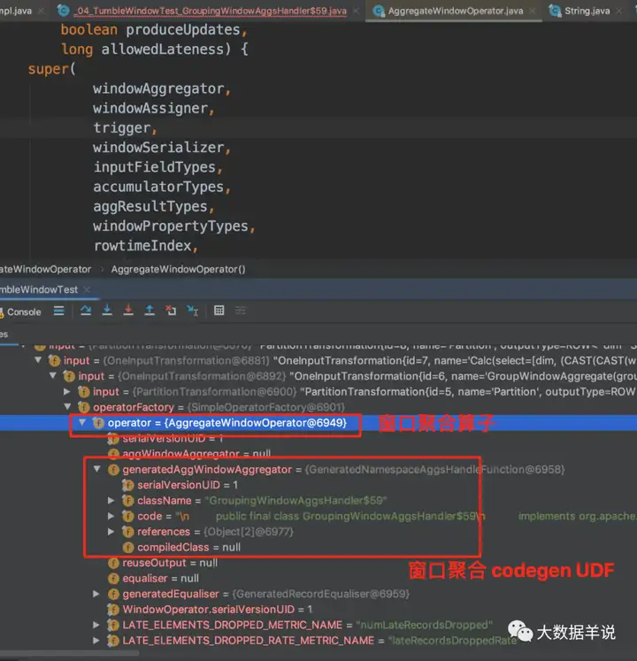Open the String.java editor tab
Image resolution: width=637 pixels, height=661 pixels.
[587, 11]
